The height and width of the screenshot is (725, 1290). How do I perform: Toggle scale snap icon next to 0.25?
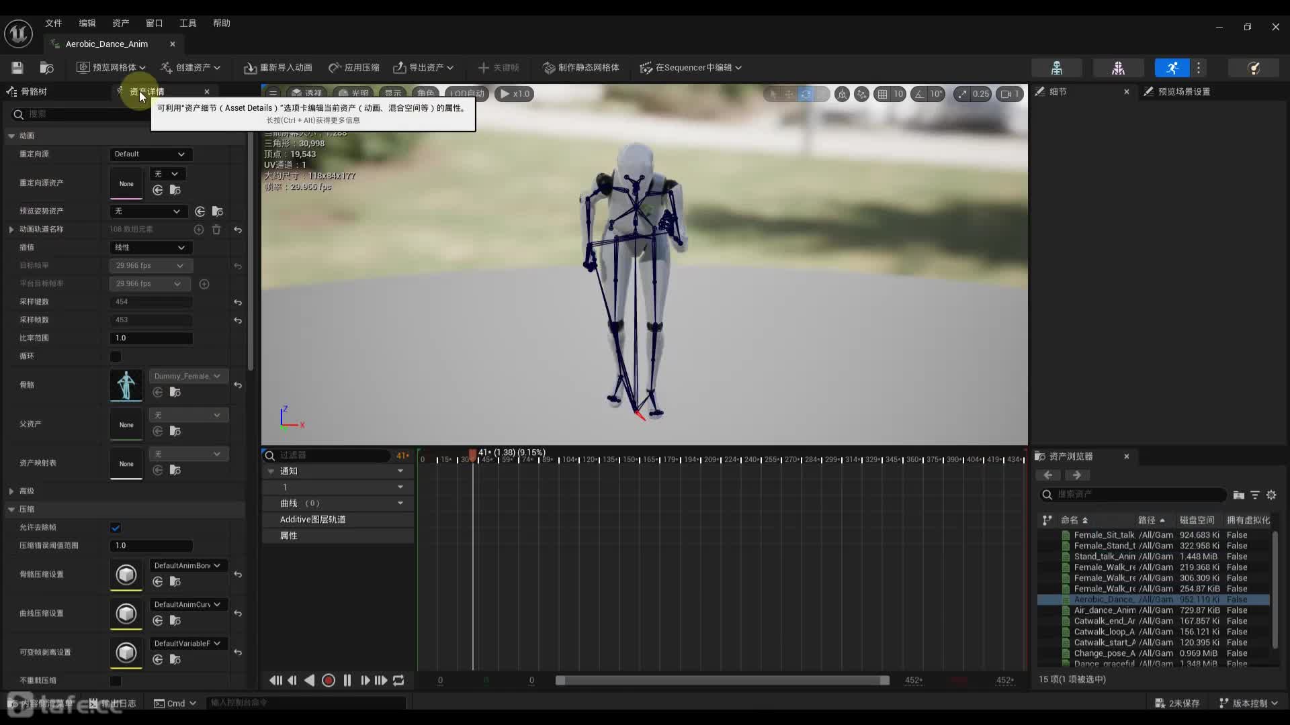click(x=962, y=94)
